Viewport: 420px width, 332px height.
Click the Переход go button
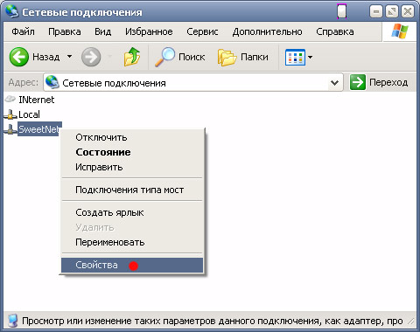coord(379,82)
